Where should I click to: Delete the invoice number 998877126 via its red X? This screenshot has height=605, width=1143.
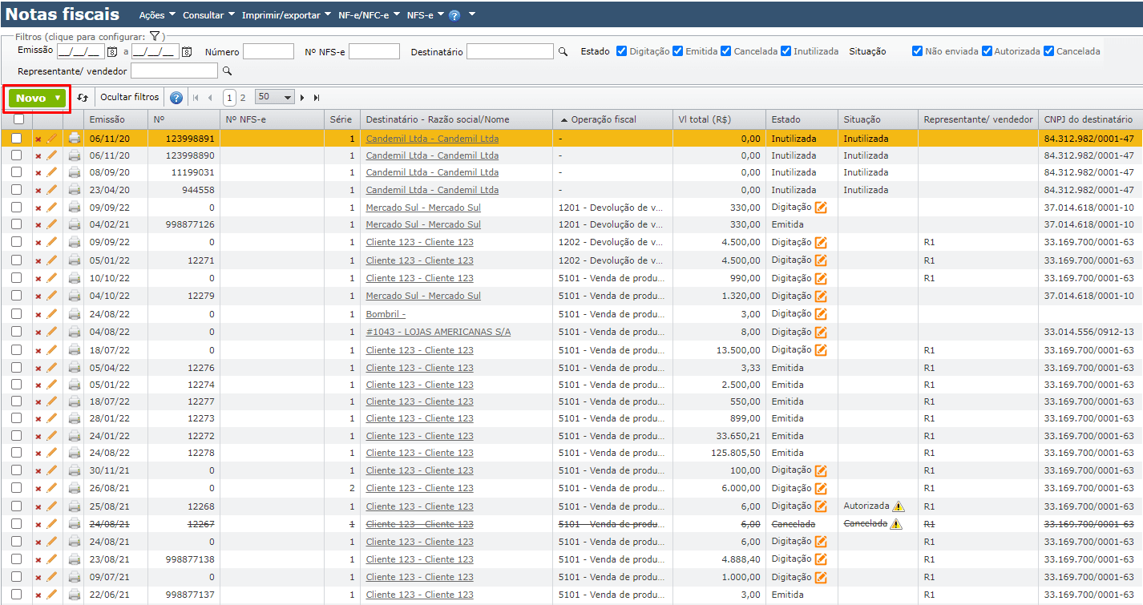pos(38,225)
